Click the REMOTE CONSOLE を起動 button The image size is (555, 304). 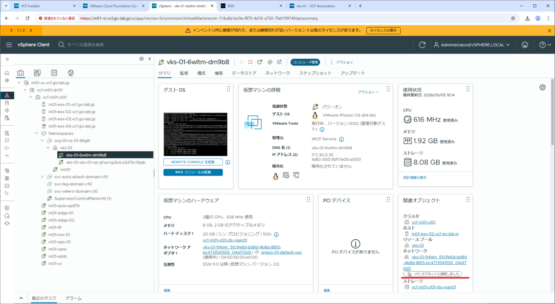[193, 162]
